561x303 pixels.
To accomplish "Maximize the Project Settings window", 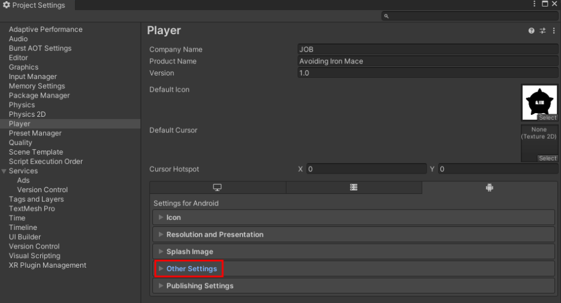I will pyautogui.click(x=545, y=4).
